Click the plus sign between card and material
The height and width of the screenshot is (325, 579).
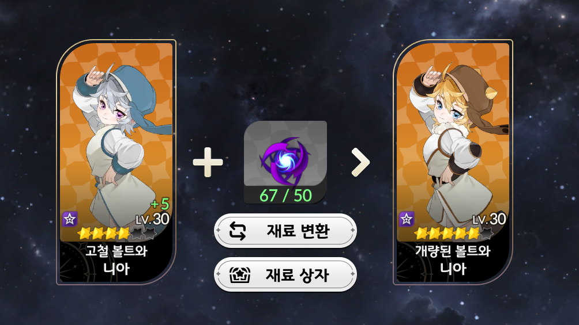(x=208, y=162)
